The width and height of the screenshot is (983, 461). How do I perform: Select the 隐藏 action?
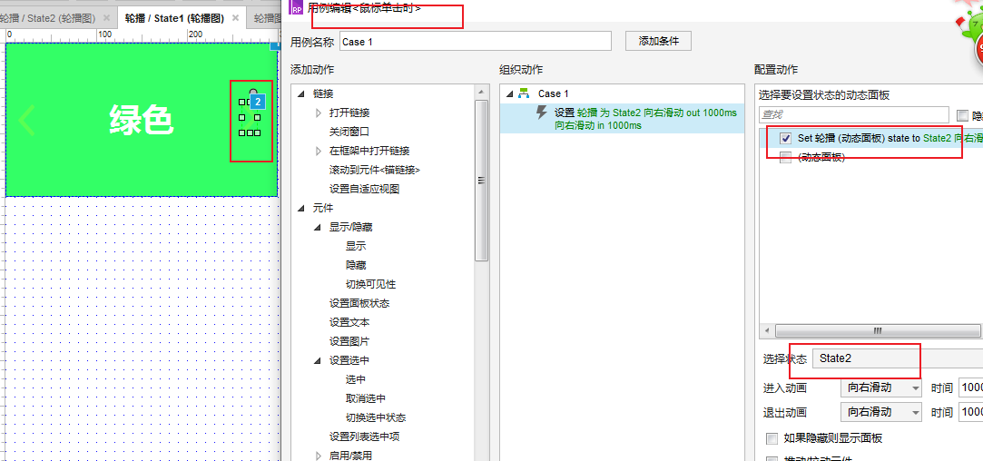(x=356, y=265)
